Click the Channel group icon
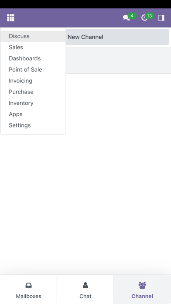This screenshot has height=304, width=171. tap(142, 285)
